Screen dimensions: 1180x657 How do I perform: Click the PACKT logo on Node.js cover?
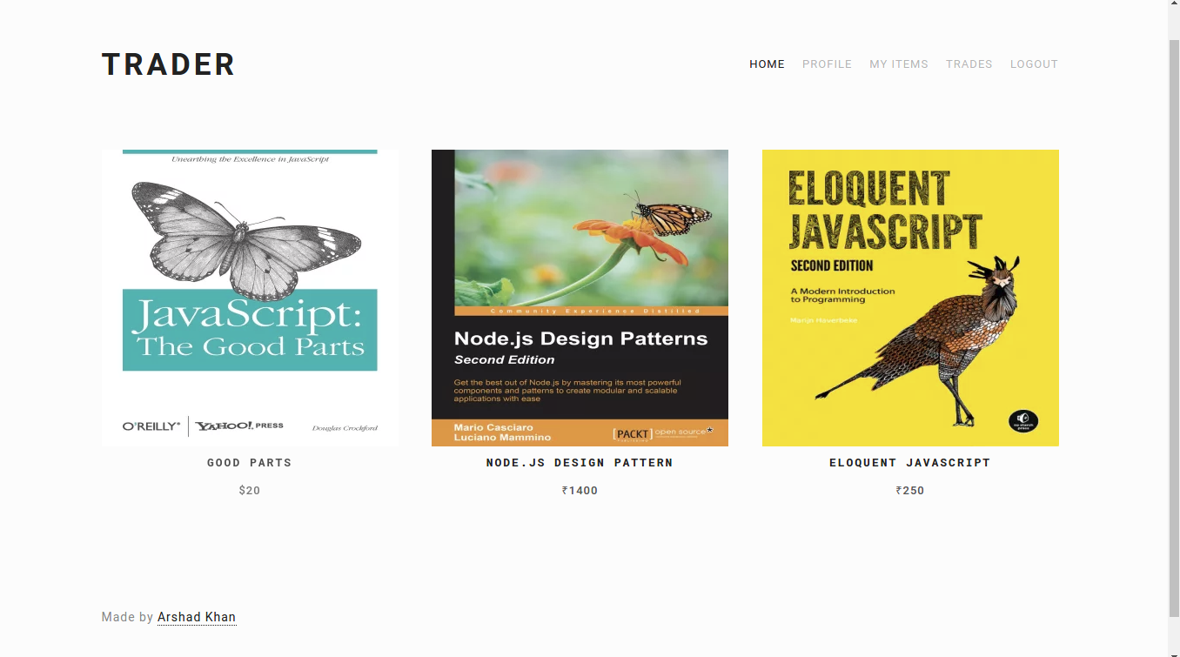click(633, 432)
